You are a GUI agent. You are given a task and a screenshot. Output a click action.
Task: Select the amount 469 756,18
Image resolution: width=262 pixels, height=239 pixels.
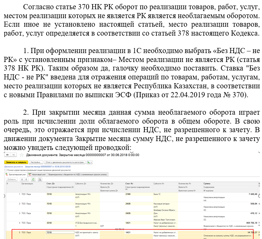coord(252,223)
